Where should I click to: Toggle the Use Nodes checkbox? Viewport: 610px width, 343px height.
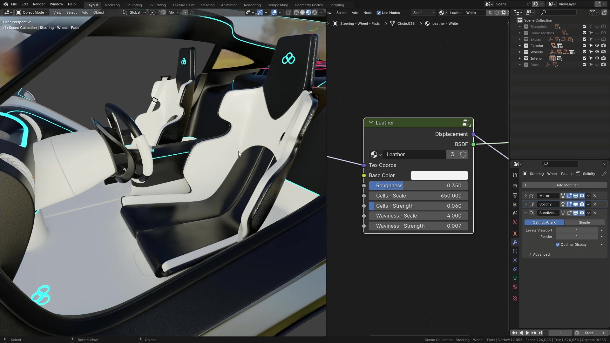coord(378,13)
